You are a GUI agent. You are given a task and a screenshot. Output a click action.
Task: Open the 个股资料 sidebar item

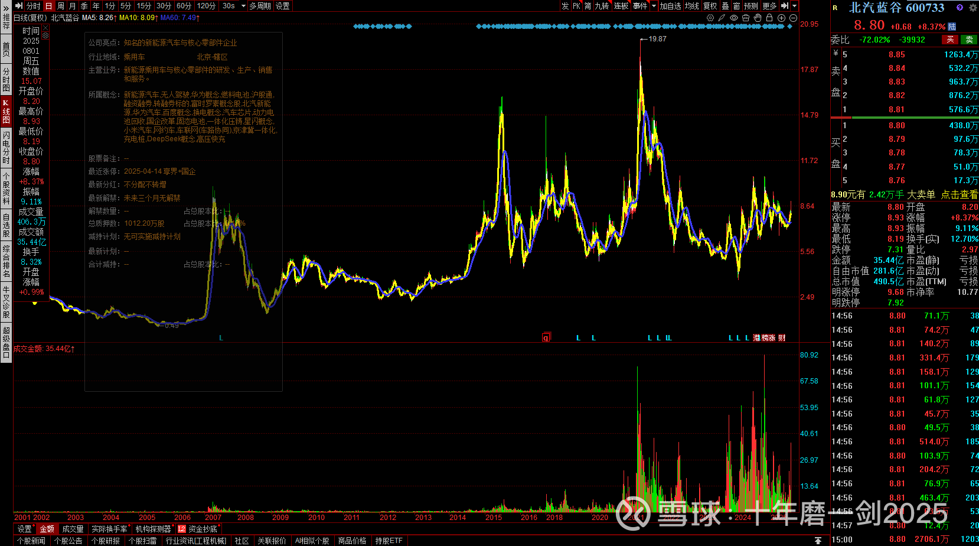tap(6, 187)
